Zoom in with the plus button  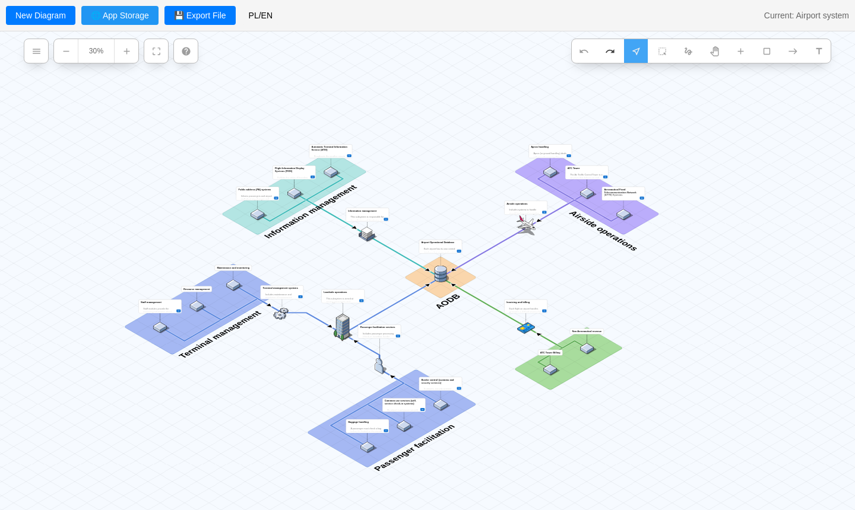pos(126,51)
